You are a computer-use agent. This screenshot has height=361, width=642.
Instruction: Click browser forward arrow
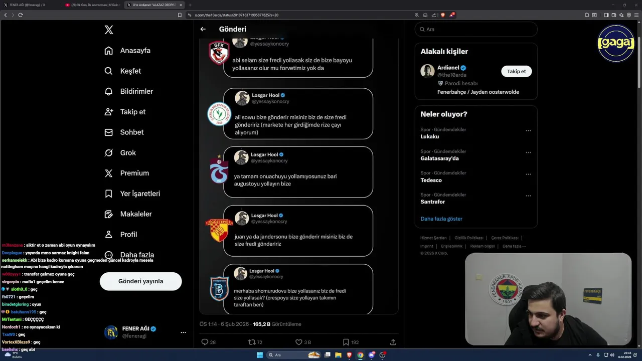[x=13, y=15]
